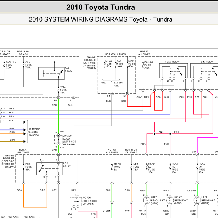Select the Right Headlight (Low) bulb symbol
Viewport: 218px width, 218px height.
tap(170, 200)
